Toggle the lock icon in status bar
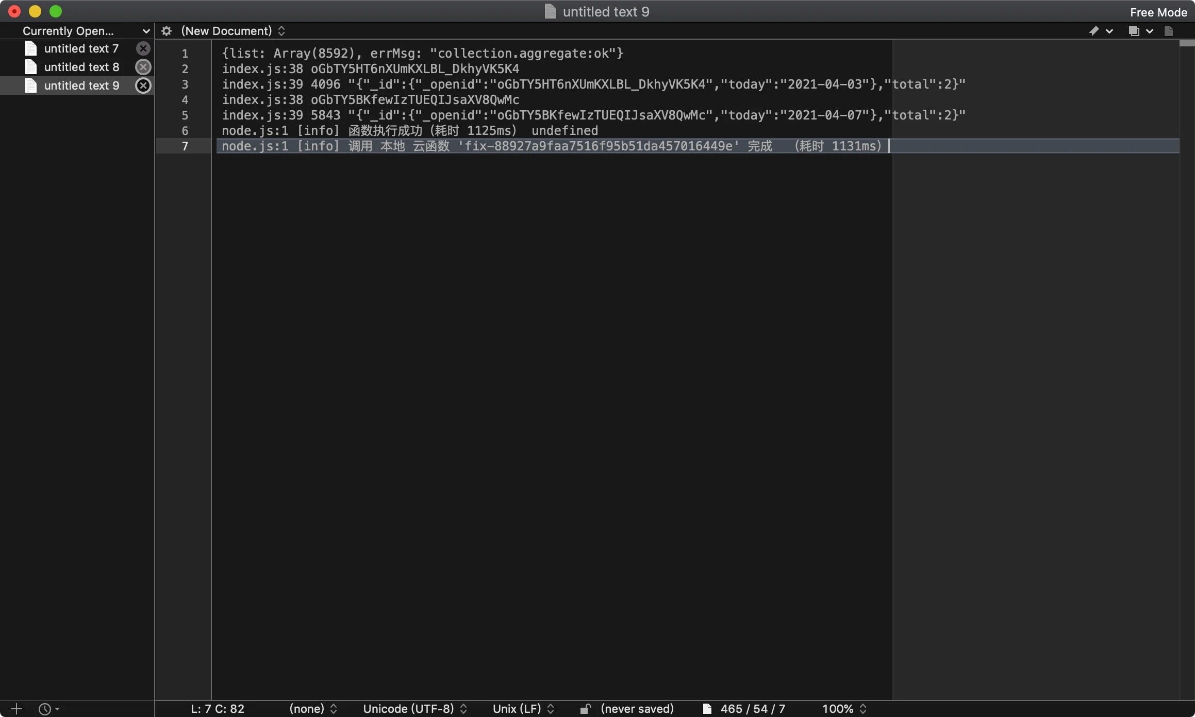This screenshot has height=717, width=1195. click(x=585, y=709)
